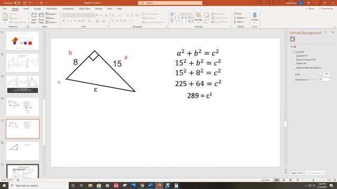Click the Reset slide button
Screen dimensions: 337x189
pos(50,18)
